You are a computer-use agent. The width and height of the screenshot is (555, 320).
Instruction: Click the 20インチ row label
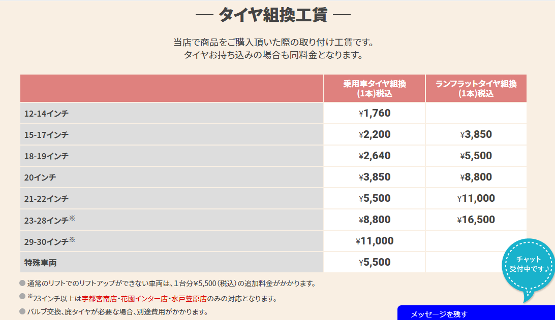pyautogui.click(x=40, y=177)
